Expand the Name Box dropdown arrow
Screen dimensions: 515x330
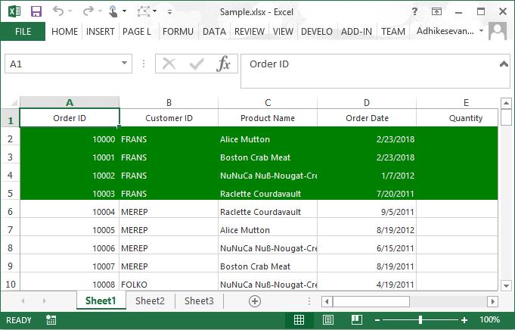125,63
